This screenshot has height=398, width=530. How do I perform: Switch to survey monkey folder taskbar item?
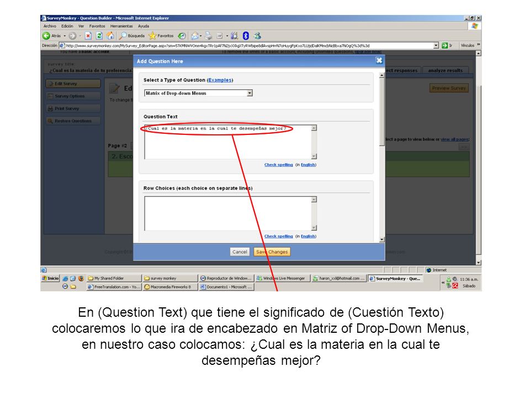tap(170, 278)
